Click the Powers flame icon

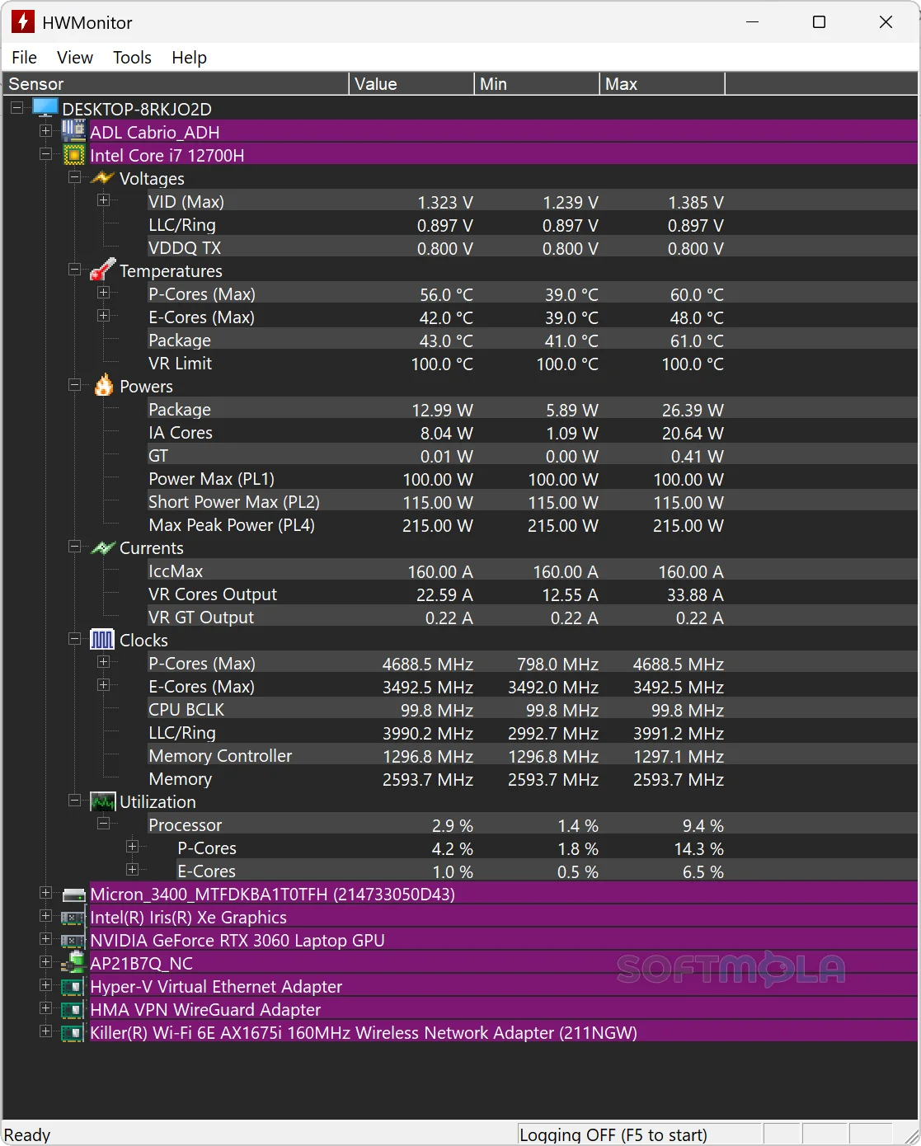point(103,385)
